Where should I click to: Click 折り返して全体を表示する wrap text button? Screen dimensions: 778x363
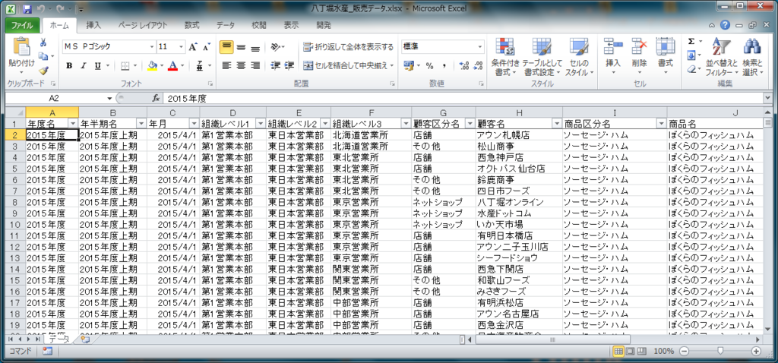tap(348, 47)
